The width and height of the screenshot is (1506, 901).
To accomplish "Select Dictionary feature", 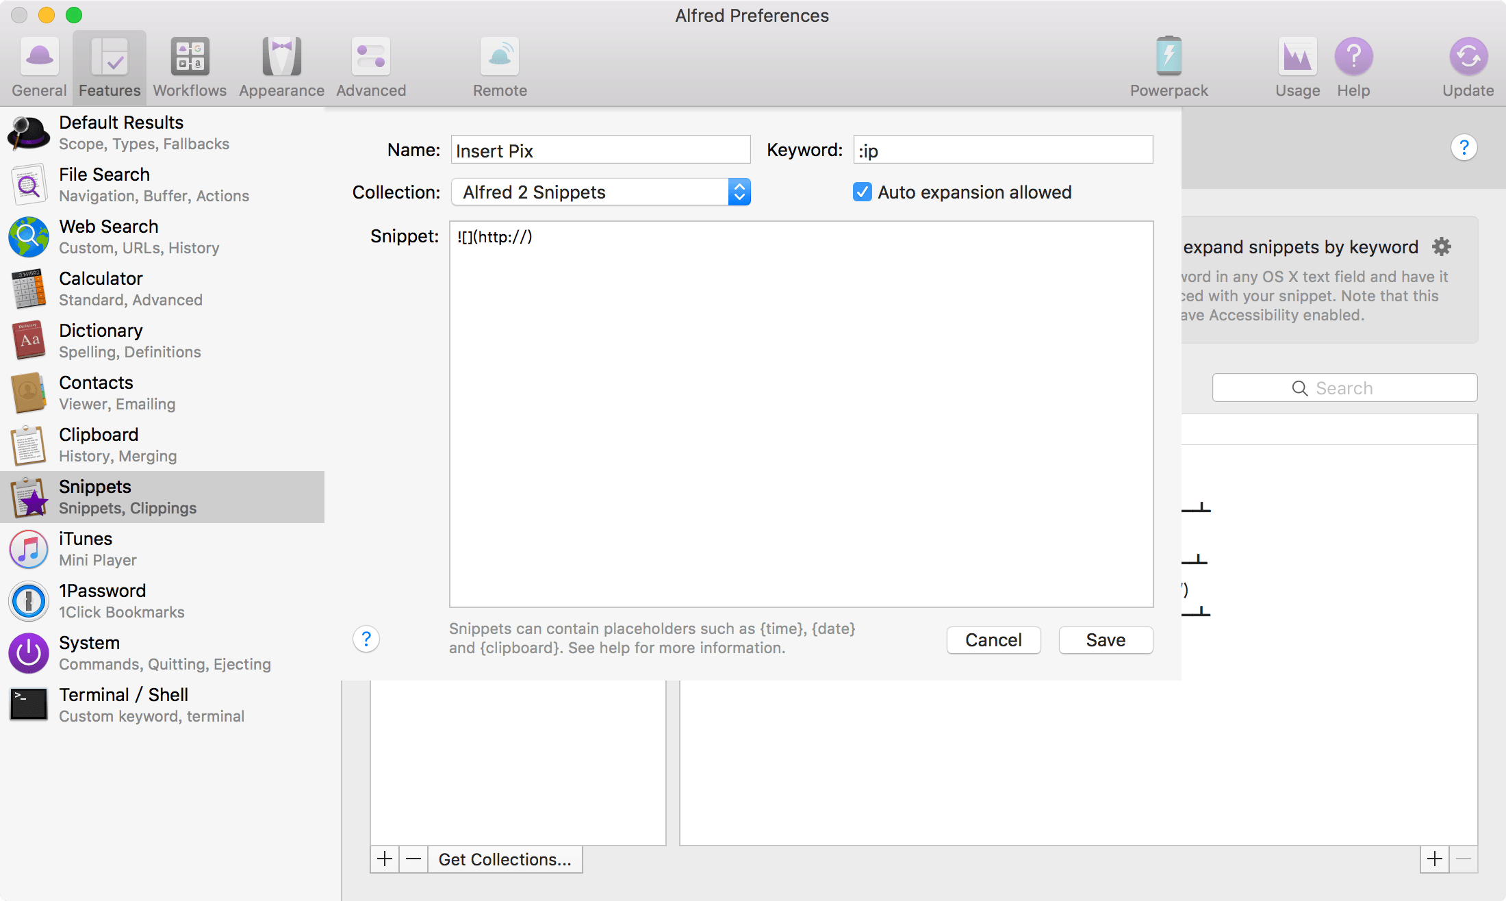I will pyautogui.click(x=162, y=341).
